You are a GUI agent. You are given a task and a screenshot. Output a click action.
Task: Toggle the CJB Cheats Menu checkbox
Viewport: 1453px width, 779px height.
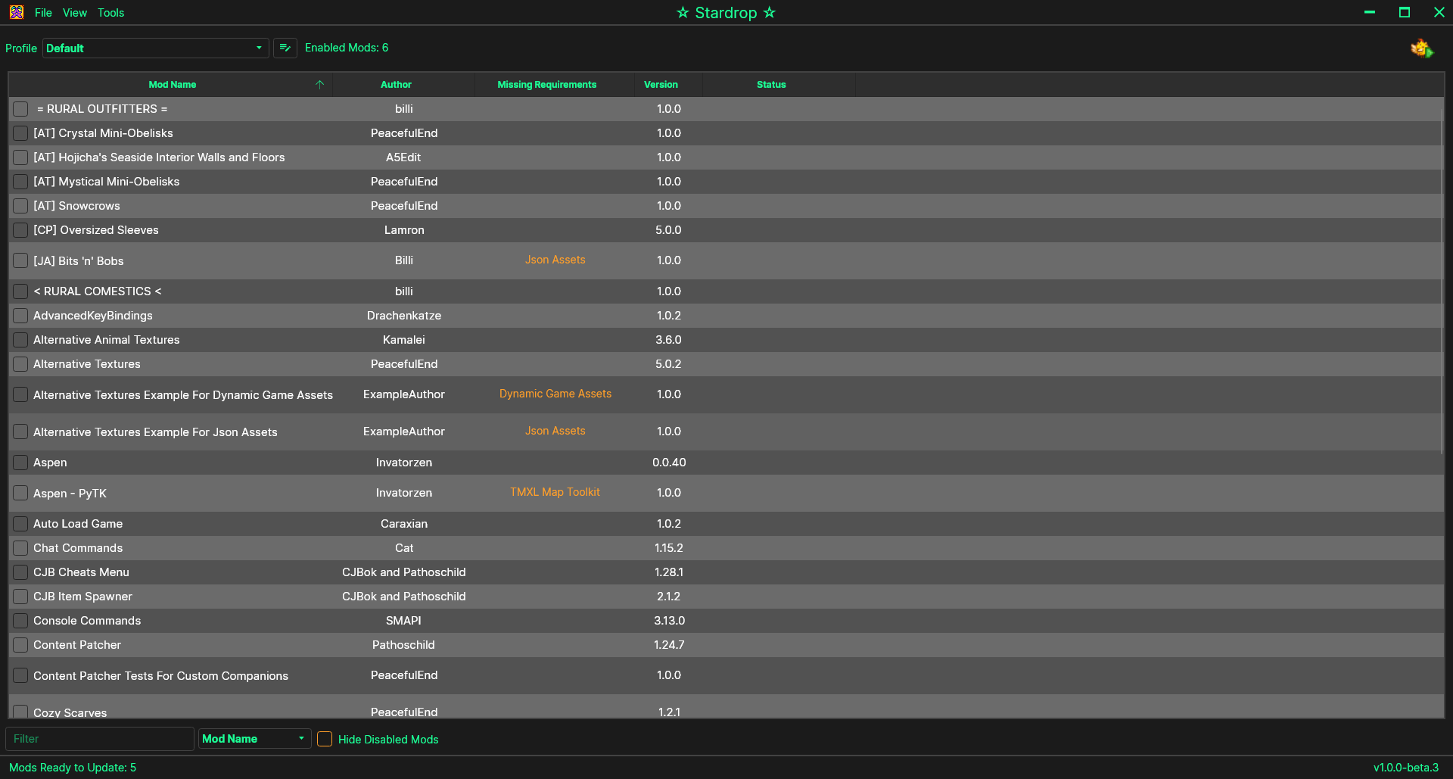[20, 572]
